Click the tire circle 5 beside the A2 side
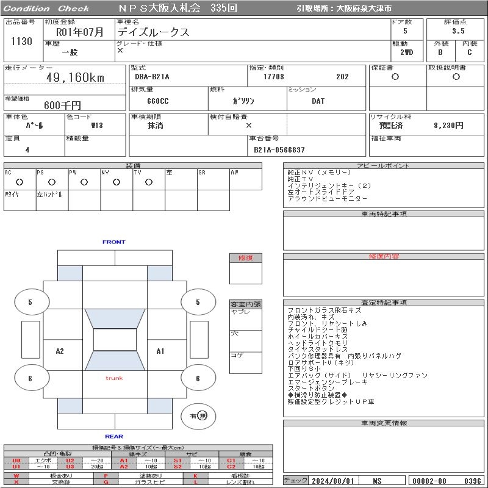488x488 pixels. (x=32, y=301)
